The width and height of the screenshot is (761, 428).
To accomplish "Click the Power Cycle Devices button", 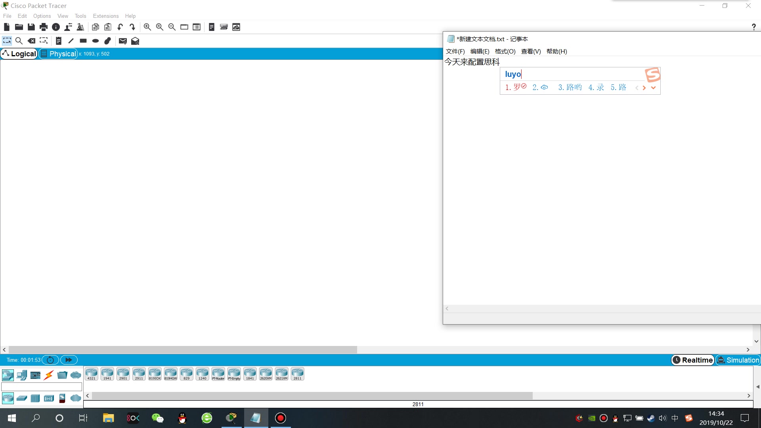I will pos(50,360).
